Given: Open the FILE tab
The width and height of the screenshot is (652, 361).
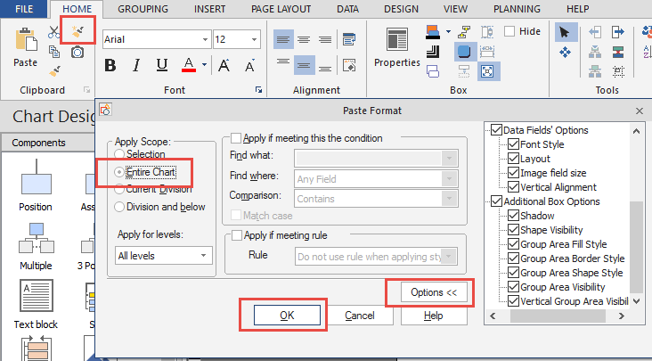Looking at the screenshot, I should [x=24, y=9].
